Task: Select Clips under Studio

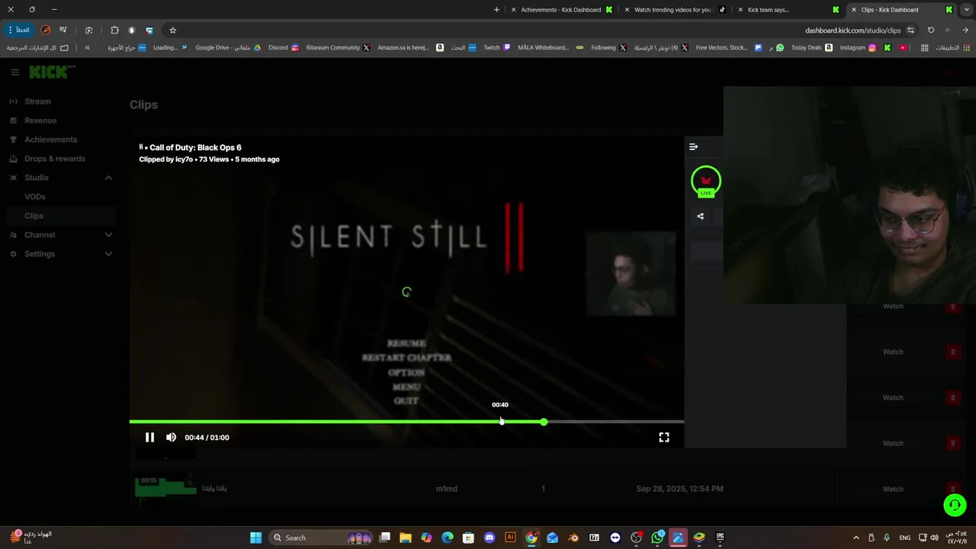Action: coord(34,216)
